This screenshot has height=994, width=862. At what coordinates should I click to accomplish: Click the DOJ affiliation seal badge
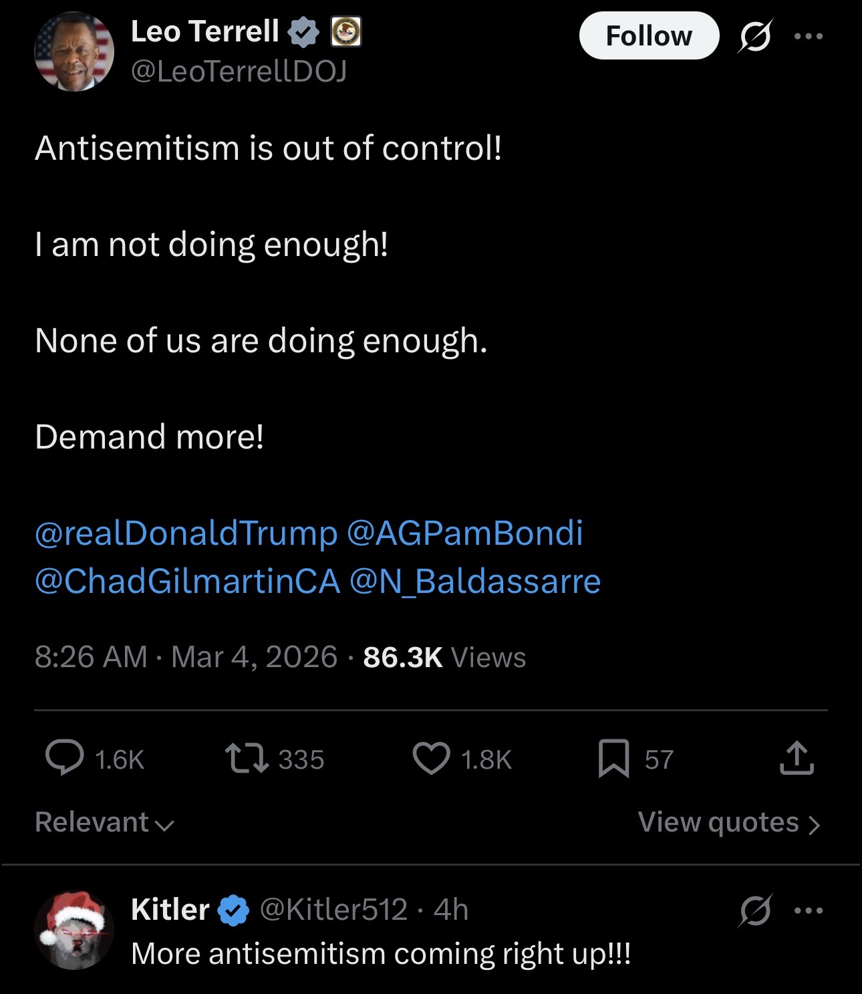pos(346,32)
